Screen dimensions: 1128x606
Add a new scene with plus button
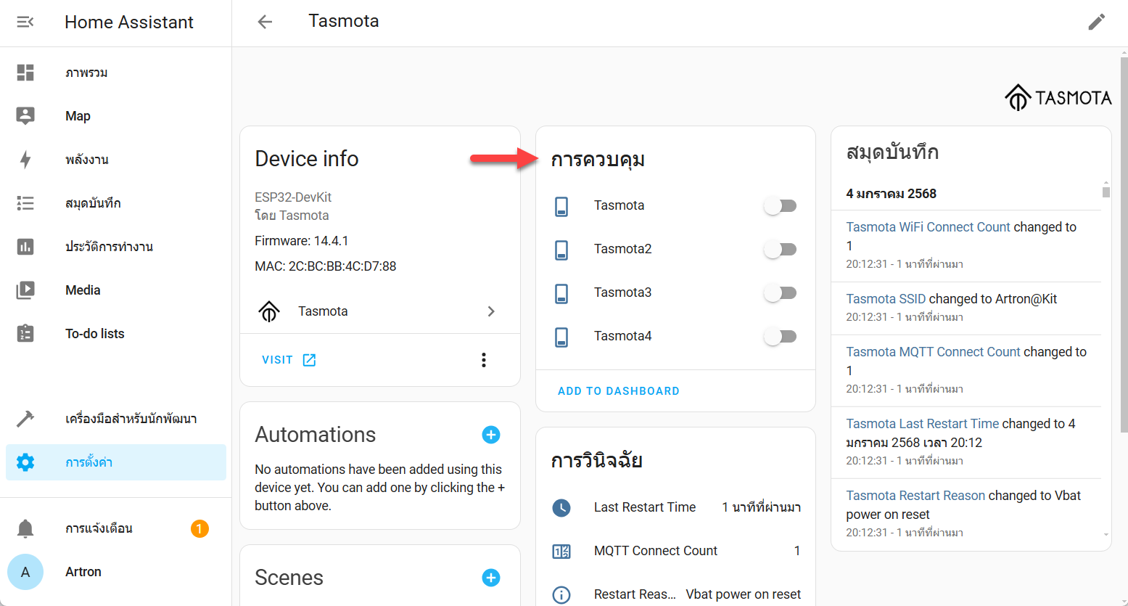[491, 578]
